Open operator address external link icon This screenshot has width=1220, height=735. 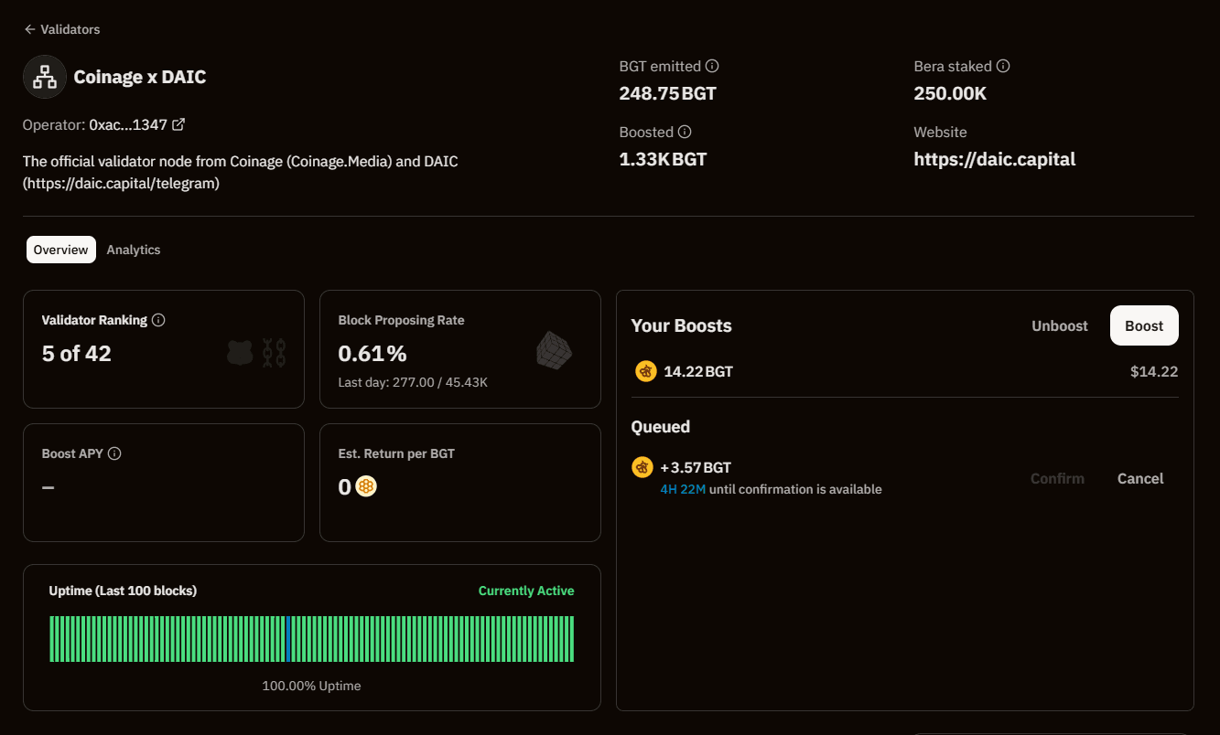click(x=178, y=124)
